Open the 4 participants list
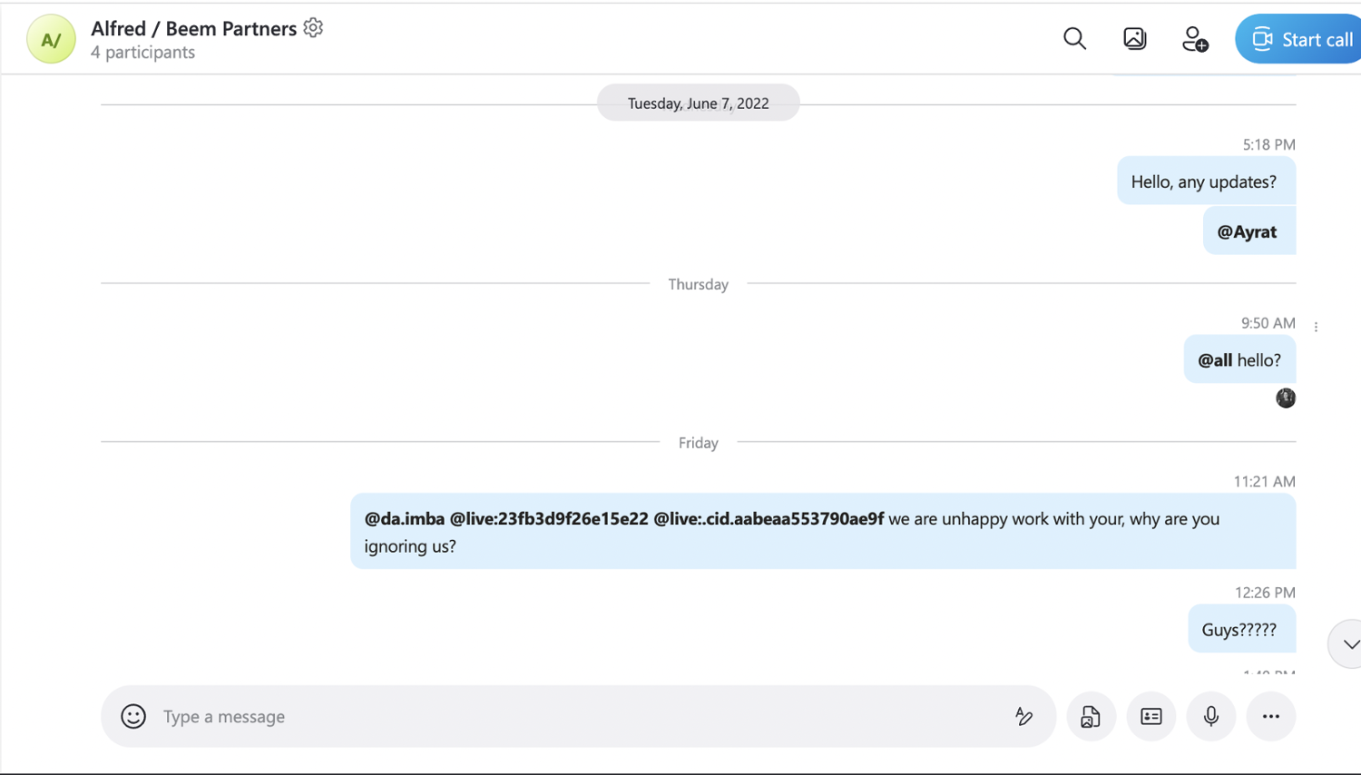 142,53
